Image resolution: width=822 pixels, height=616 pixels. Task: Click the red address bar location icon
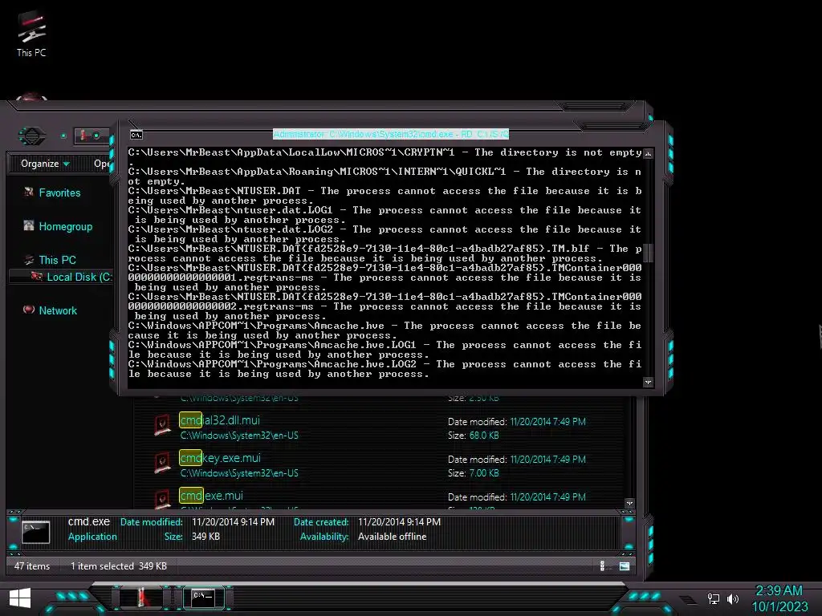[x=83, y=136]
